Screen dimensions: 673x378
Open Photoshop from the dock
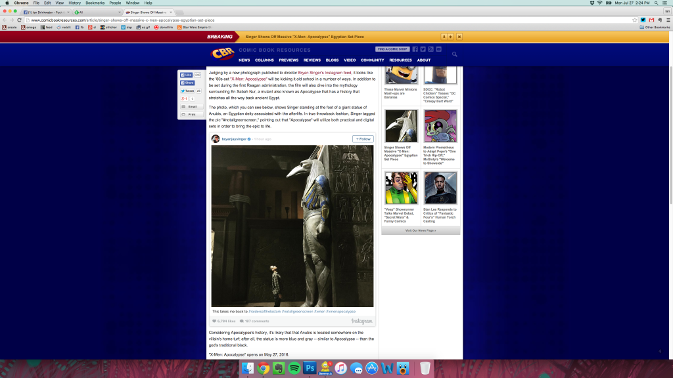(x=310, y=368)
